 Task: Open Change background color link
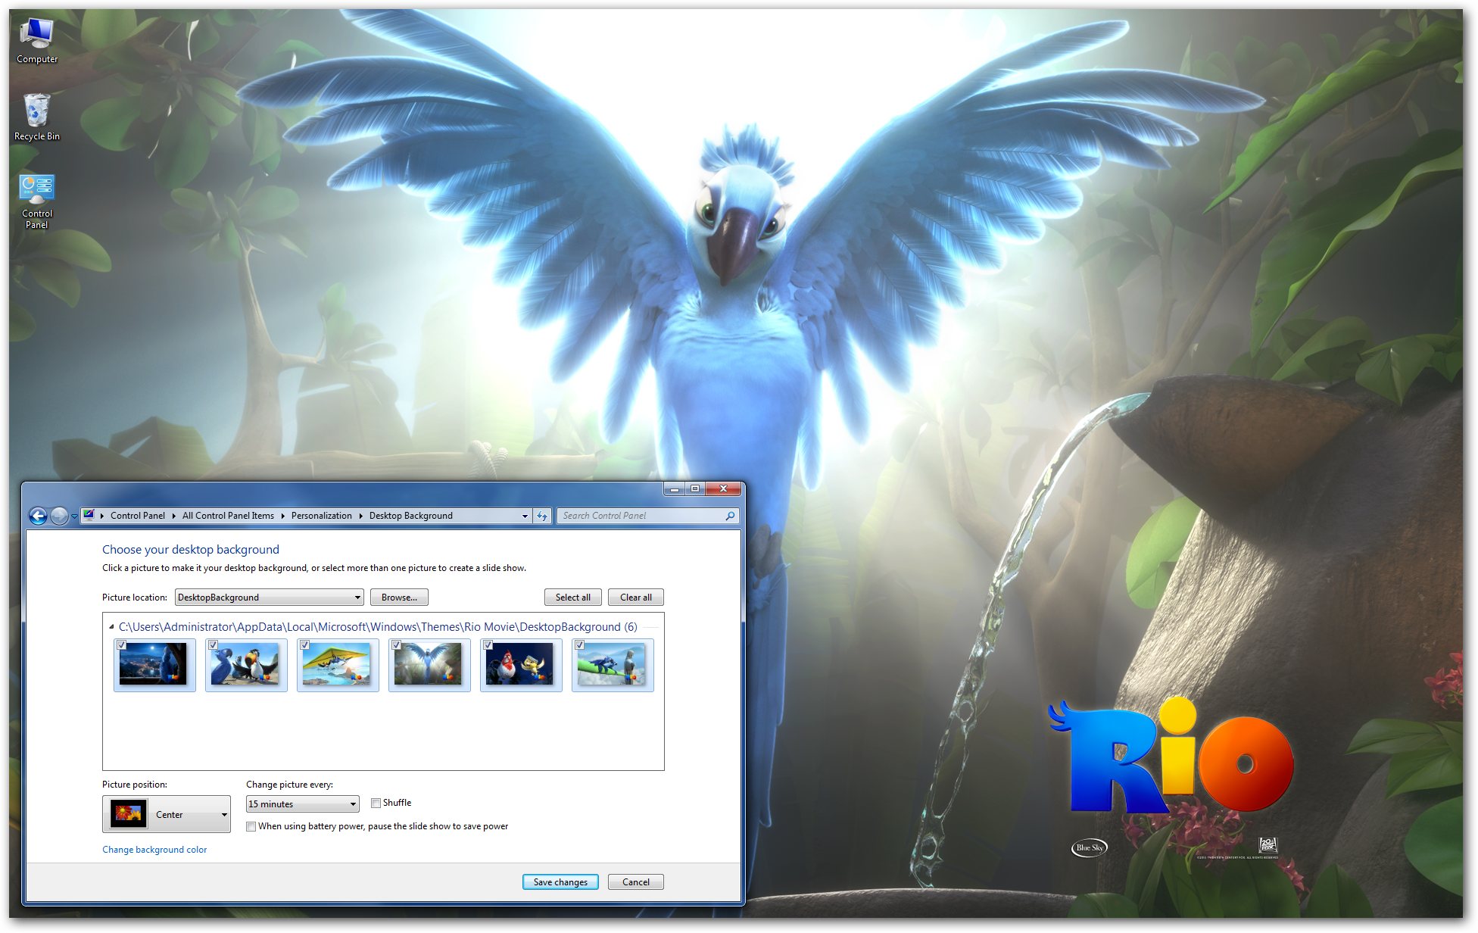[154, 850]
